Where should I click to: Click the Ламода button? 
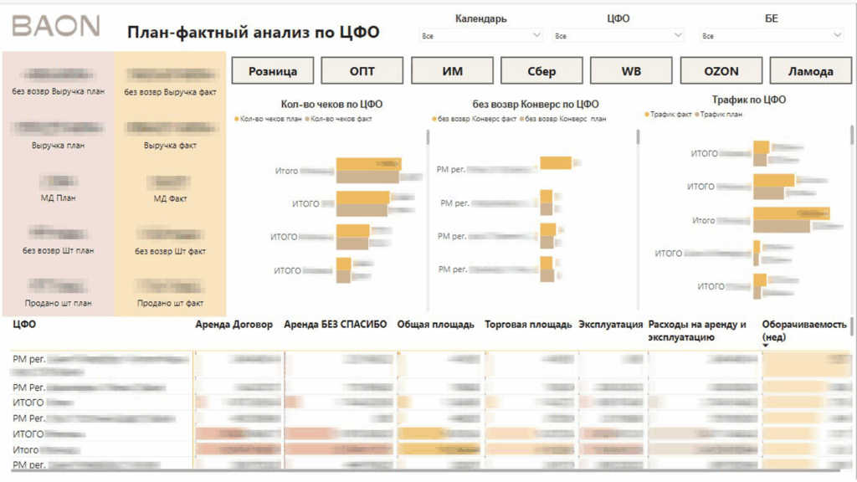coord(809,71)
